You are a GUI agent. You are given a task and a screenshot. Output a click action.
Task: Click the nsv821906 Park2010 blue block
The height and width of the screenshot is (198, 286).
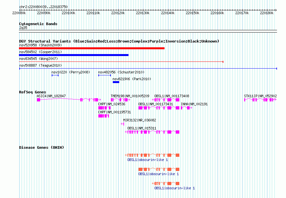(116, 82)
